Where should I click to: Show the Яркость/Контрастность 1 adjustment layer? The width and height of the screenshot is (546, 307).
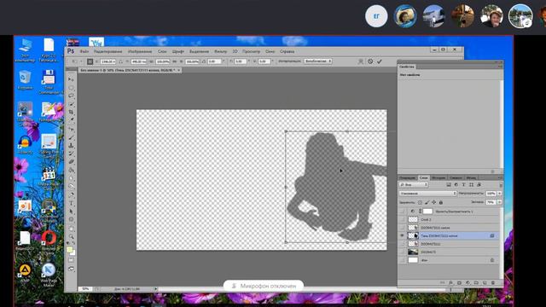tap(402, 211)
